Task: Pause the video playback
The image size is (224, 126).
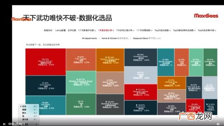Action: tap(4, 124)
